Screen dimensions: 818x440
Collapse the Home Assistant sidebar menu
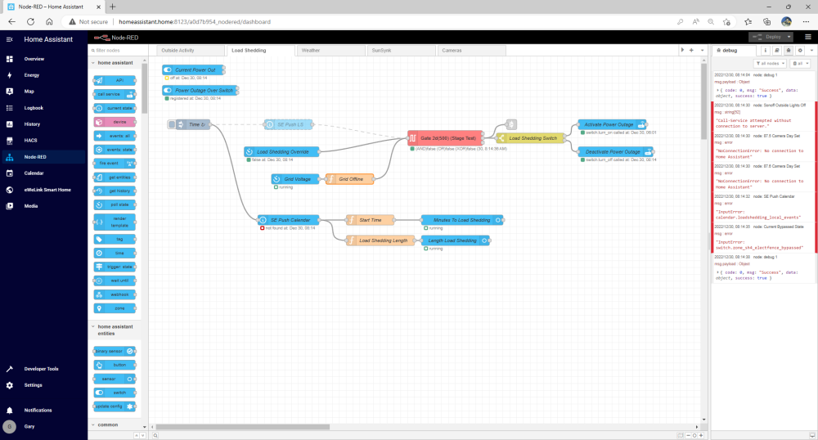click(9, 39)
